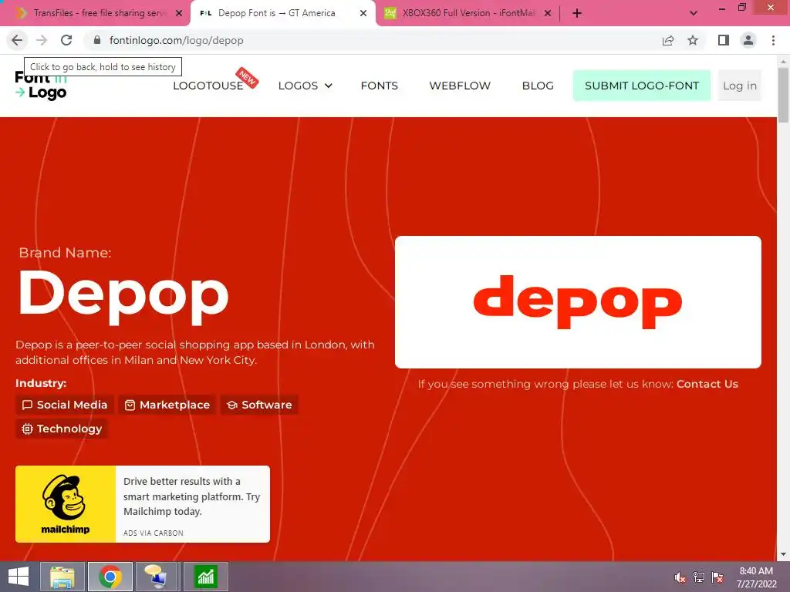Close the TransFiles tab

click(x=179, y=13)
